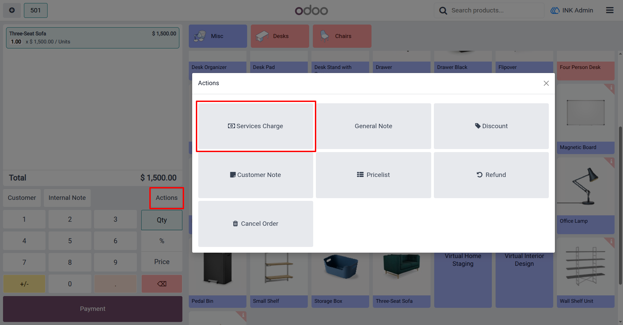Start a Refund
Viewport: 623px width, 325px height.
point(491,175)
